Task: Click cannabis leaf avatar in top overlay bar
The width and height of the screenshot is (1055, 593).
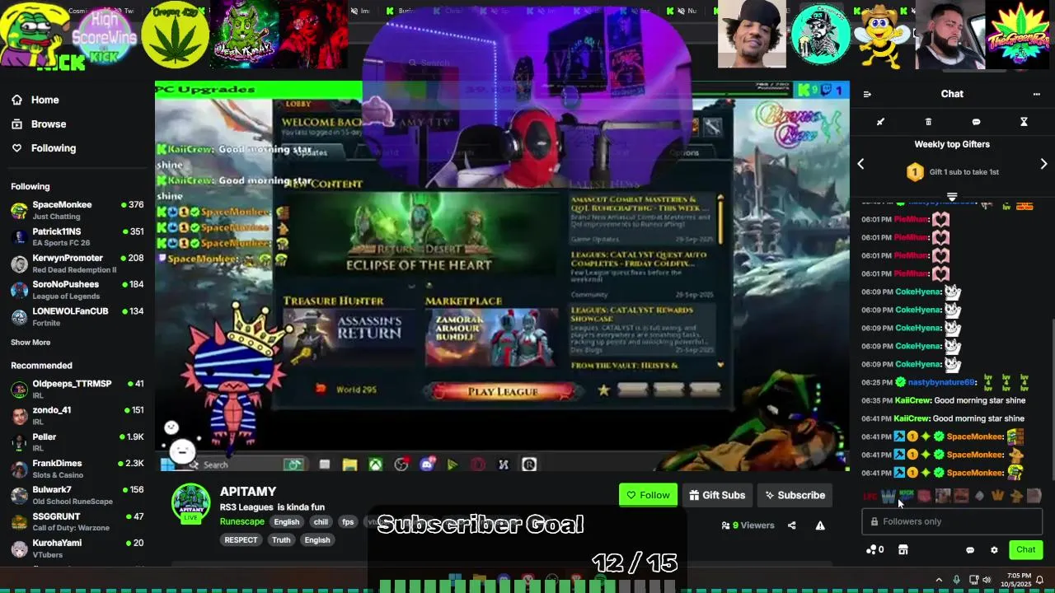Action: click(175, 35)
